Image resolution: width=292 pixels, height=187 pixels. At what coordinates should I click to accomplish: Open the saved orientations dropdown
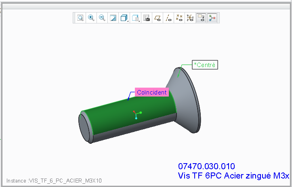pos(135,18)
